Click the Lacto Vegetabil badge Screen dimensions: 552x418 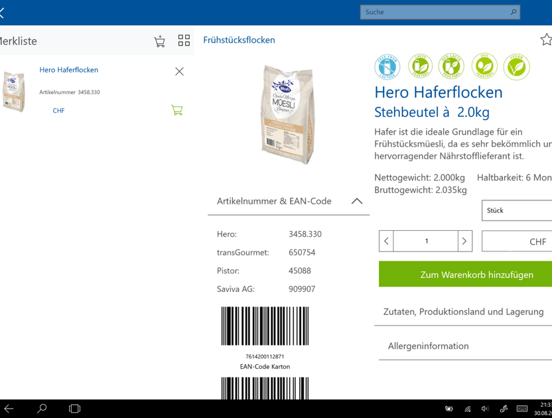(x=420, y=66)
